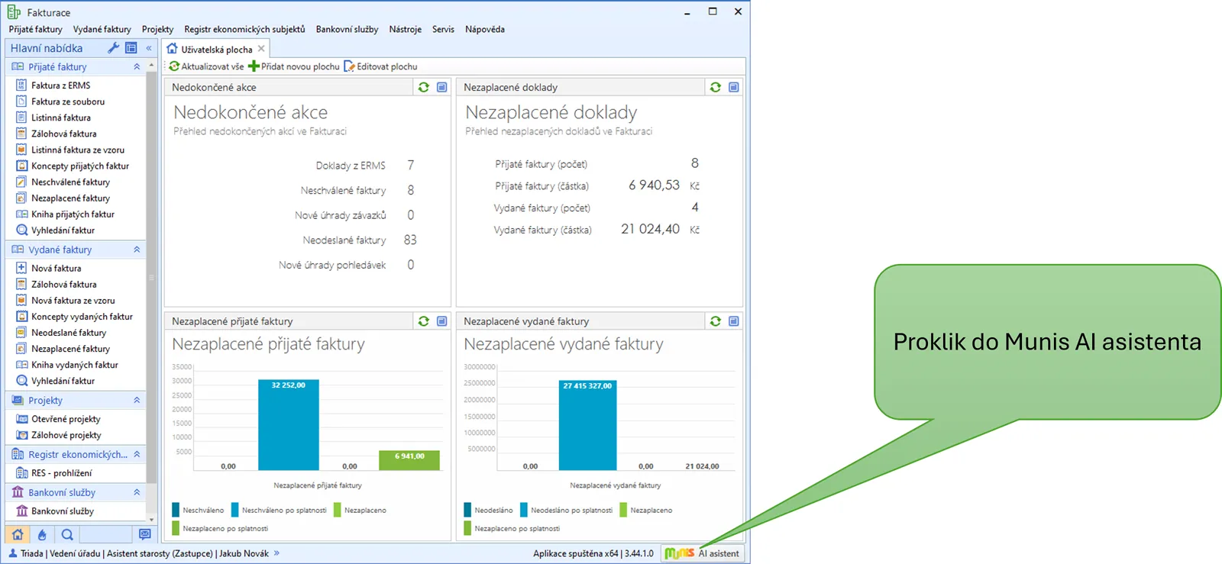Open the Bankovní služby menu

[347, 29]
